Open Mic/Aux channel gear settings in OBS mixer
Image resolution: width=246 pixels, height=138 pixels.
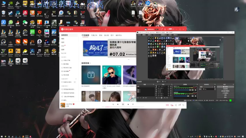click(196, 90)
